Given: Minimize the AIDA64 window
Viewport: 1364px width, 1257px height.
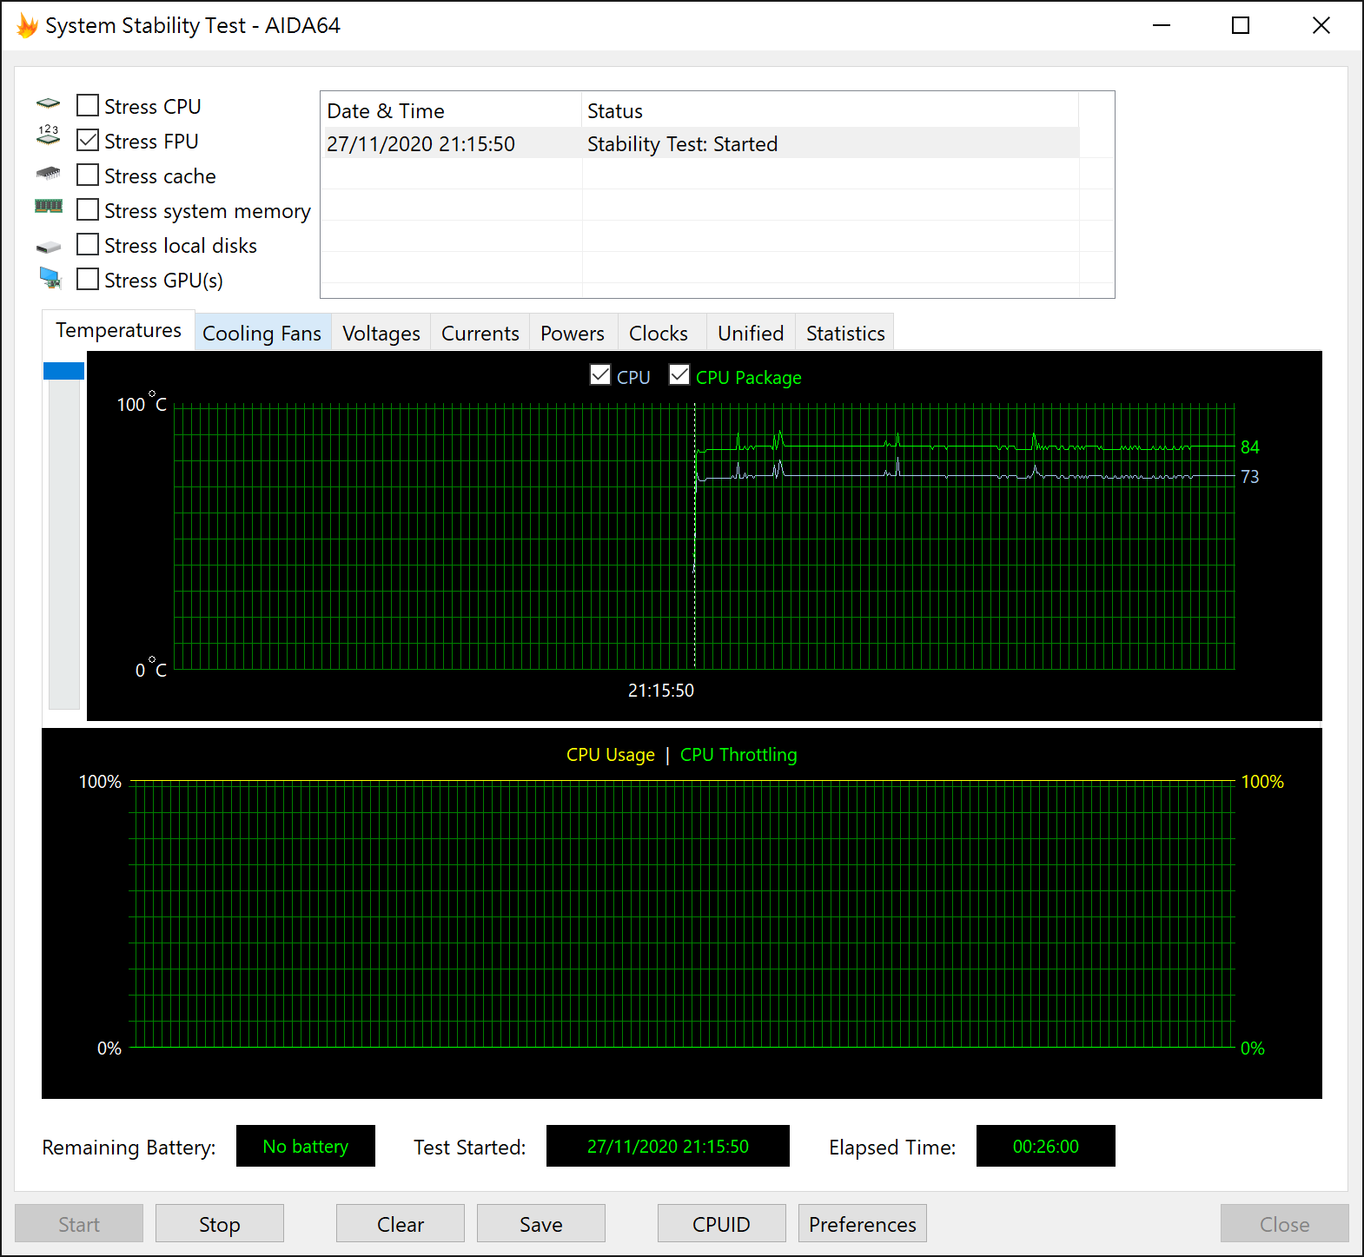Looking at the screenshot, I should (x=1162, y=25).
